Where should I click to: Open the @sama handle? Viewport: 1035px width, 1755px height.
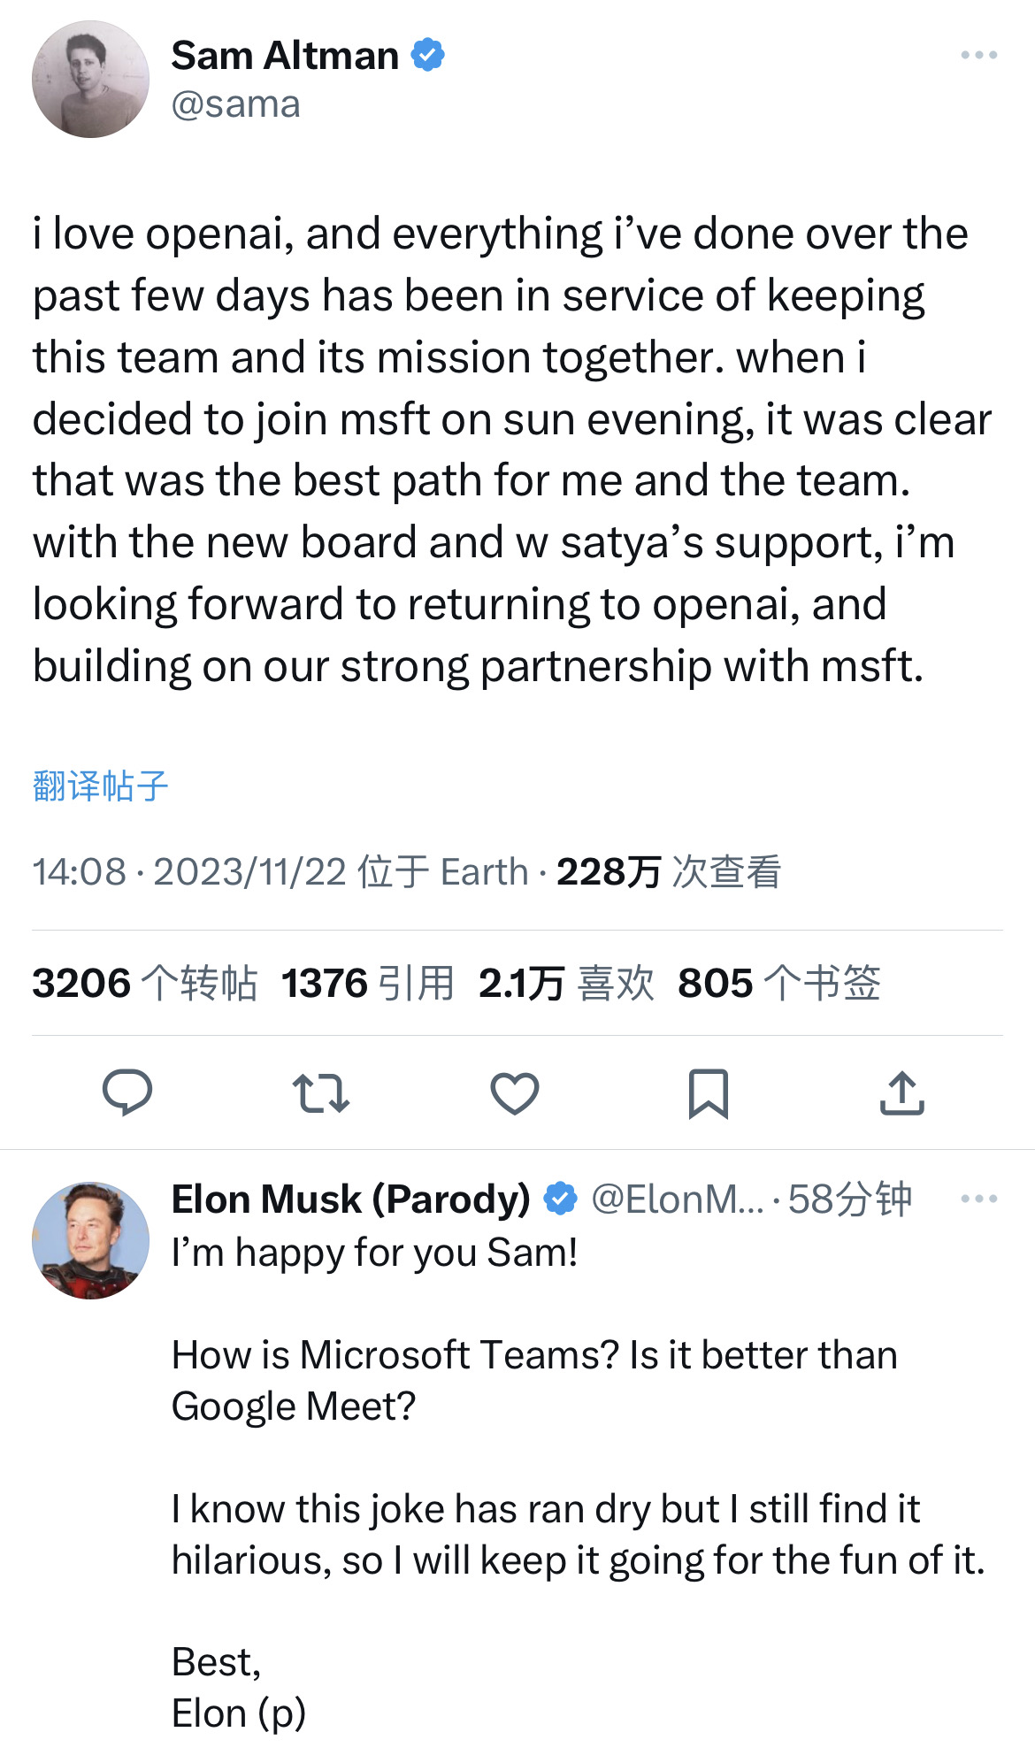coord(235,104)
